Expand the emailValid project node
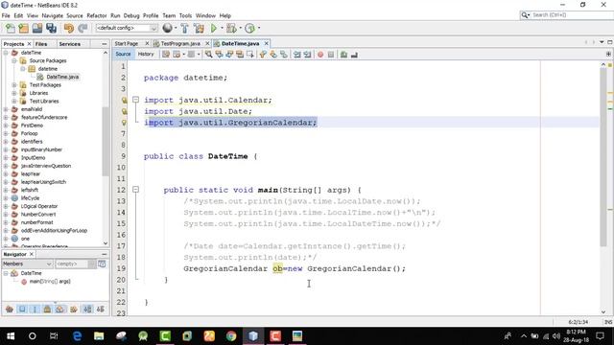This screenshot has height=345, width=614. point(6,109)
